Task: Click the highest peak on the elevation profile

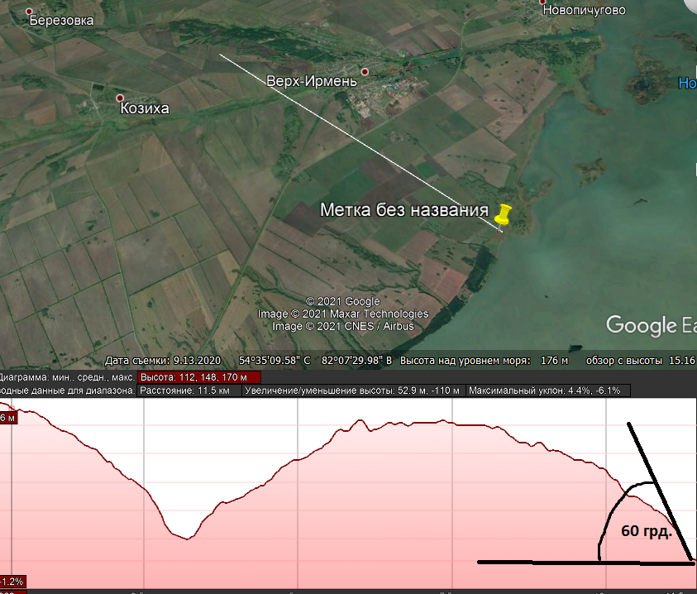Action: tap(360, 420)
